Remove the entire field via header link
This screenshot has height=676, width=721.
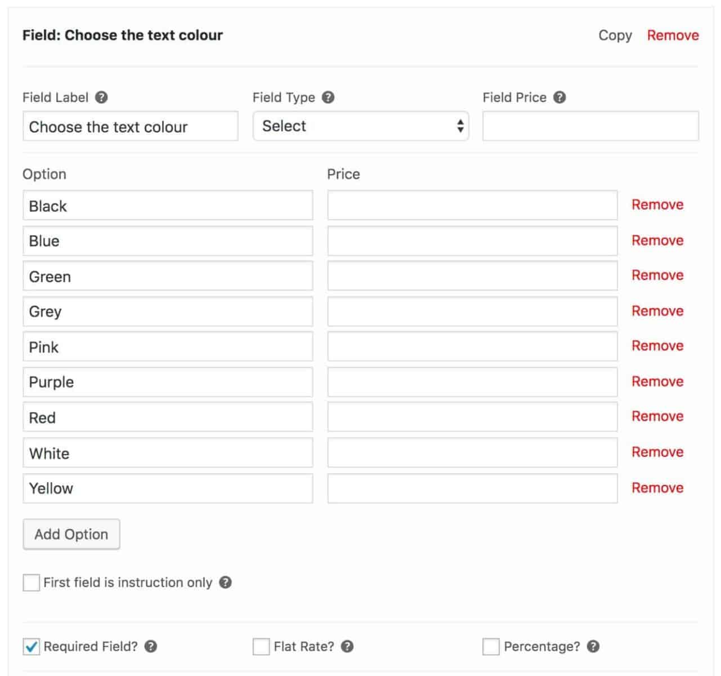tap(673, 35)
